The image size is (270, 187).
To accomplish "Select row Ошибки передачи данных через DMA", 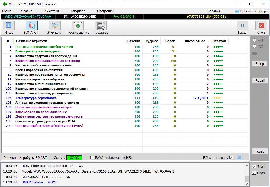I will click(125, 121).
